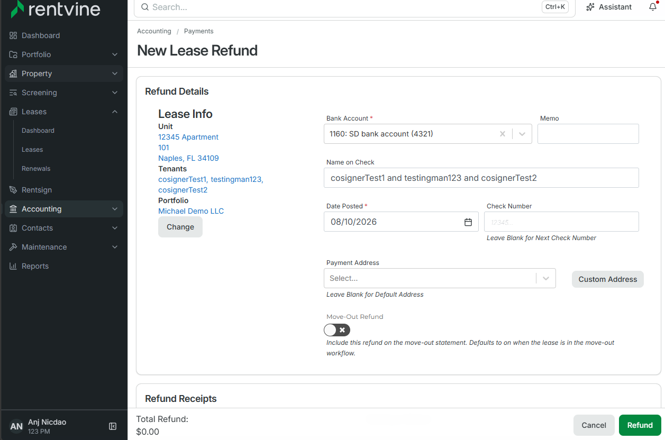Click the Anj Nicdao user name
Screen dimensions: 665x440
(x=47, y=422)
